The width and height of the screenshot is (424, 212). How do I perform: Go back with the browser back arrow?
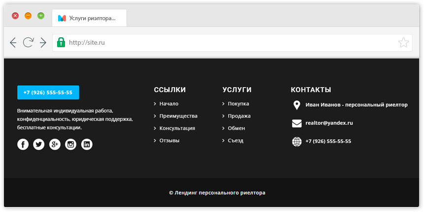(x=13, y=43)
